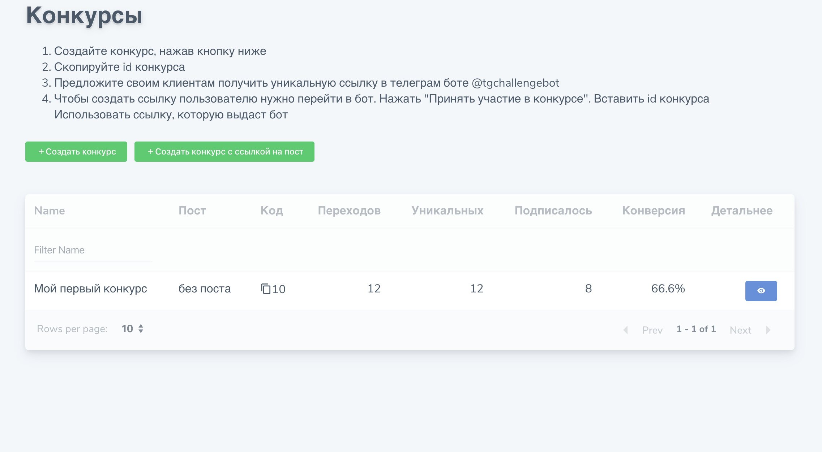Image resolution: width=822 pixels, height=452 pixels.
Task: Click the Детальнее column header
Action: click(742, 210)
